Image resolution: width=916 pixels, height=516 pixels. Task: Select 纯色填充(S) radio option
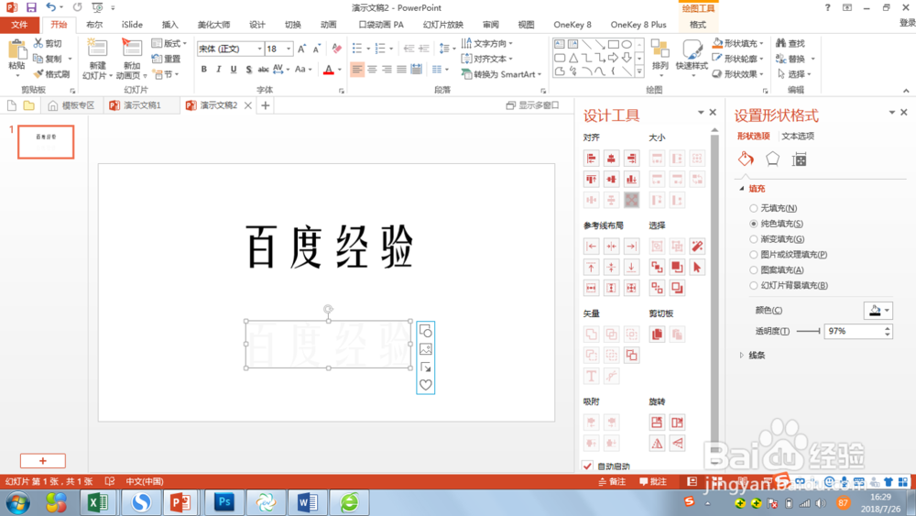[754, 224]
